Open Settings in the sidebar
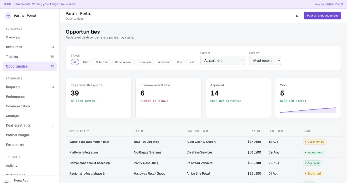The height and width of the screenshot is (183, 347). [x=30, y=116]
